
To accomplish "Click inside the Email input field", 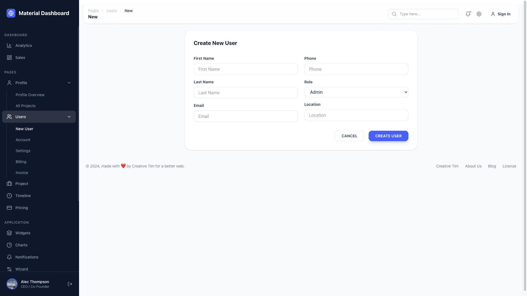I will pos(245,116).
